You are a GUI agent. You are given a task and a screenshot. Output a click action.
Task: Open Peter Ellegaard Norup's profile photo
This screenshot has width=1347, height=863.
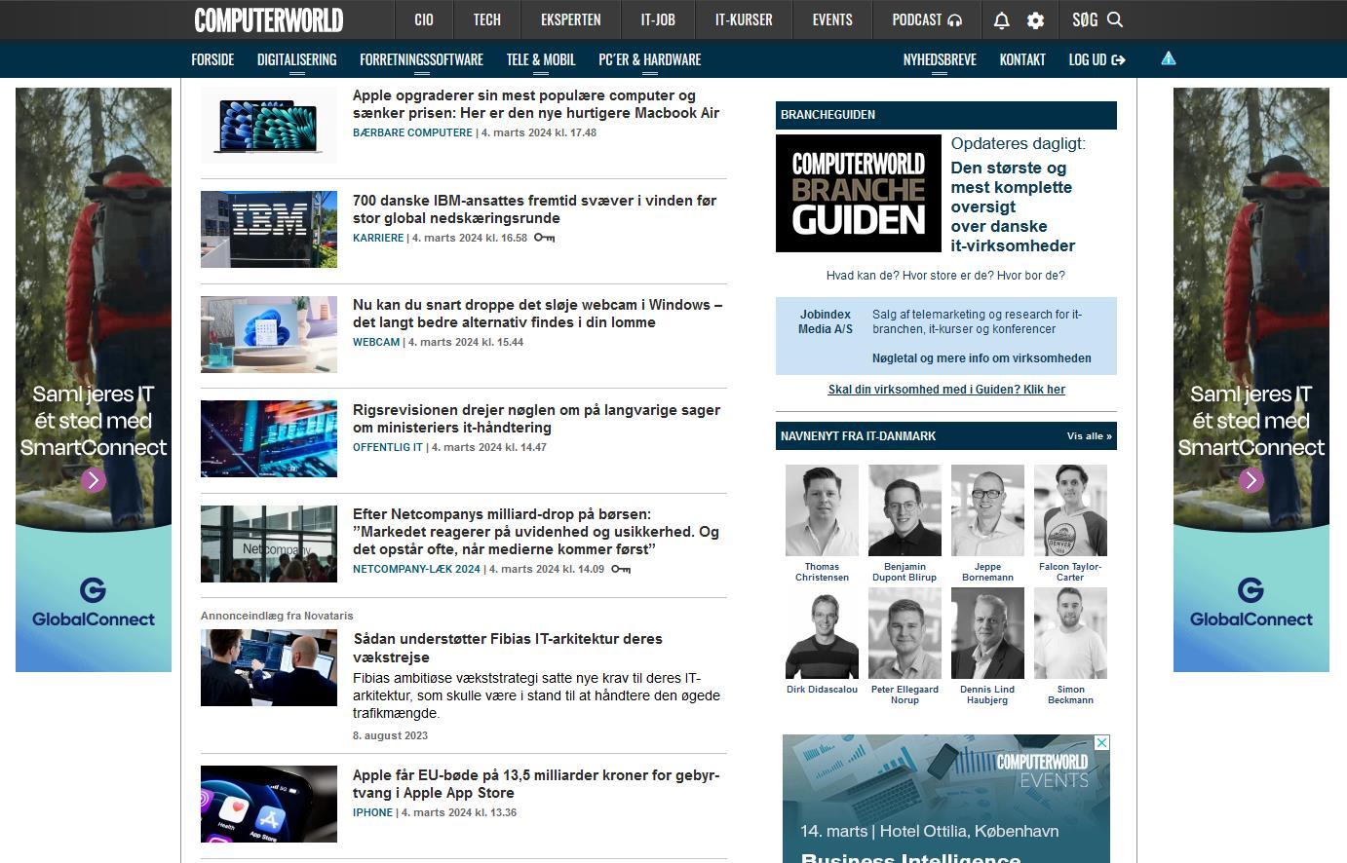coord(904,633)
